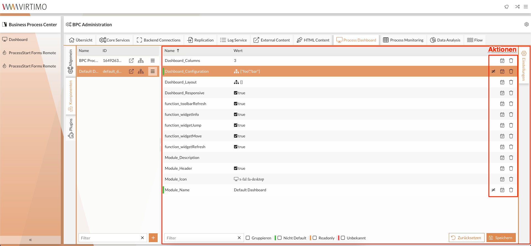
Task: Delete the Dashboard_Columns setting with trash icon
Action: tap(511, 61)
